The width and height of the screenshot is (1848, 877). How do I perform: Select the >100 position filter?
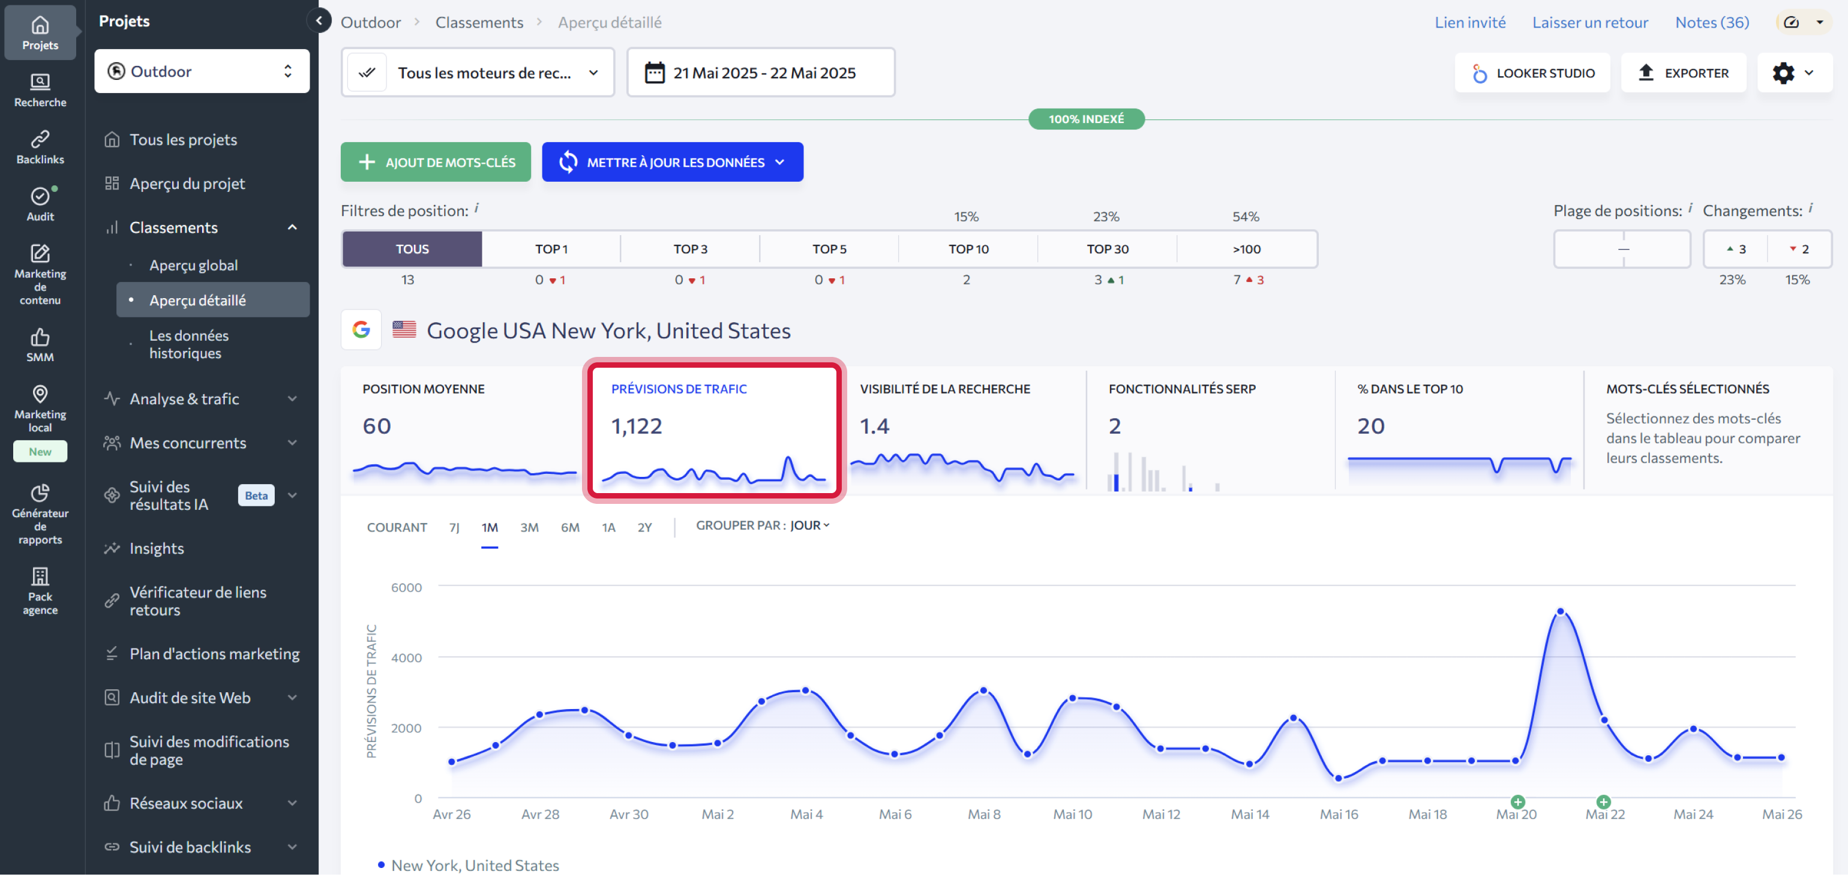click(x=1247, y=250)
